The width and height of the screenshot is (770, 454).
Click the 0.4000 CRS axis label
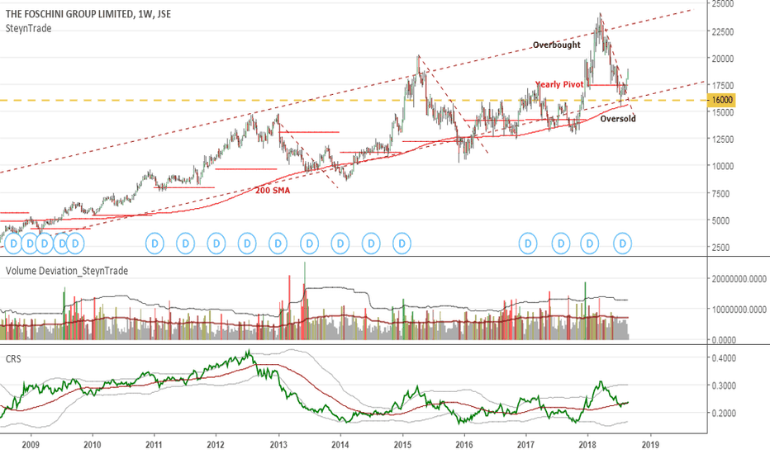coord(724,358)
